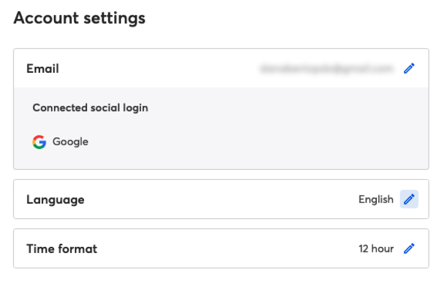
Task: Click the Language setting label
Action: pos(56,200)
